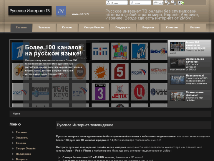Click the Теленяня channel logo
214x161 pixels.
coord(120,51)
